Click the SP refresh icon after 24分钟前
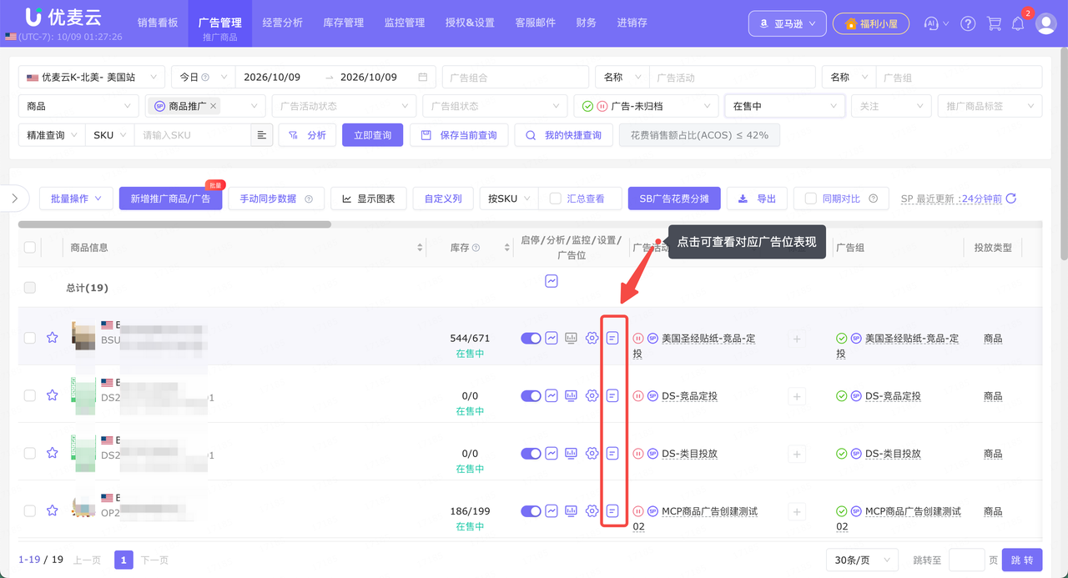This screenshot has width=1068, height=578. pos(1011,199)
